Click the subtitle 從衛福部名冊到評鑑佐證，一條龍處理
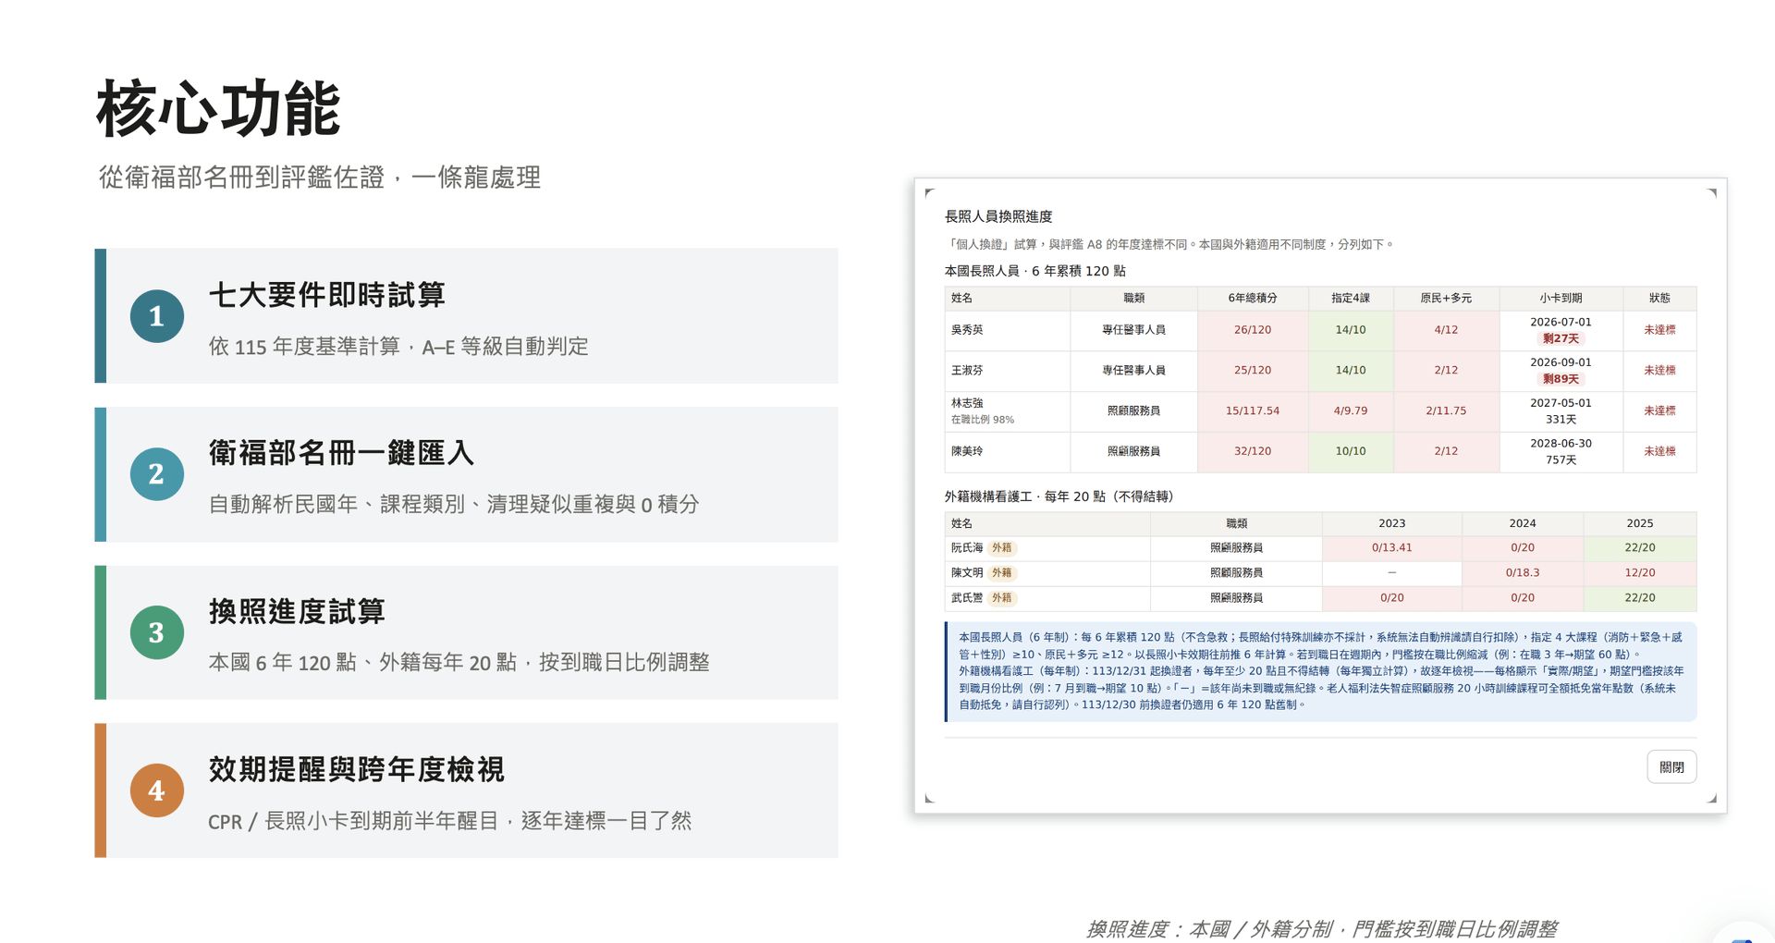This screenshot has width=1775, height=943. [x=320, y=178]
